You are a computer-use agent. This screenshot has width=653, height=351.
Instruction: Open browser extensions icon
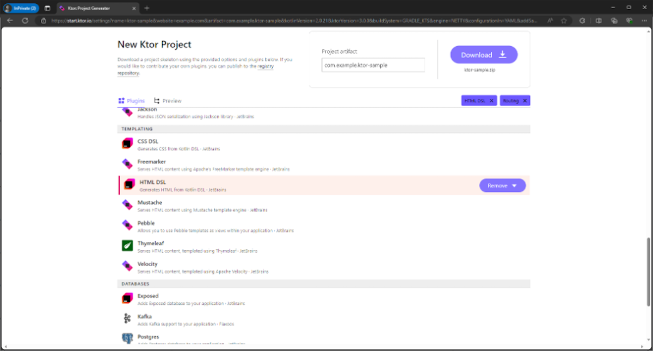(582, 20)
